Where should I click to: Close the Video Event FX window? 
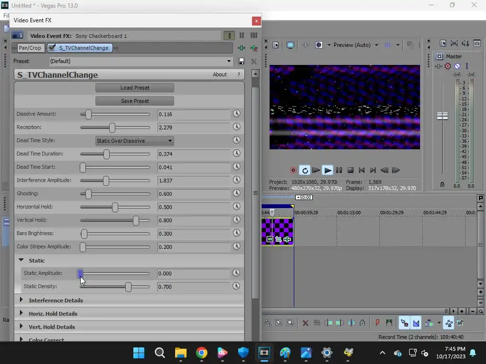point(256,21)
